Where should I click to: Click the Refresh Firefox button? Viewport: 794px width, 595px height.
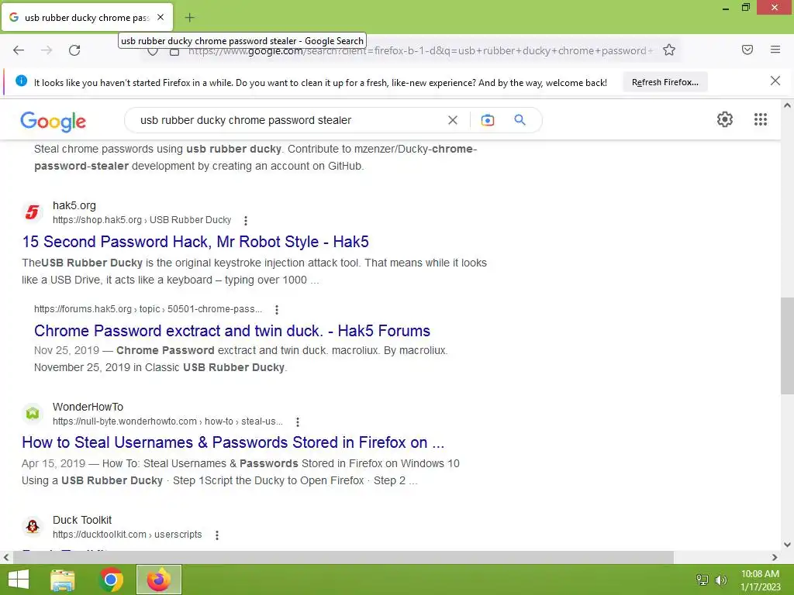pyautogui.click(x=665, y=82)
